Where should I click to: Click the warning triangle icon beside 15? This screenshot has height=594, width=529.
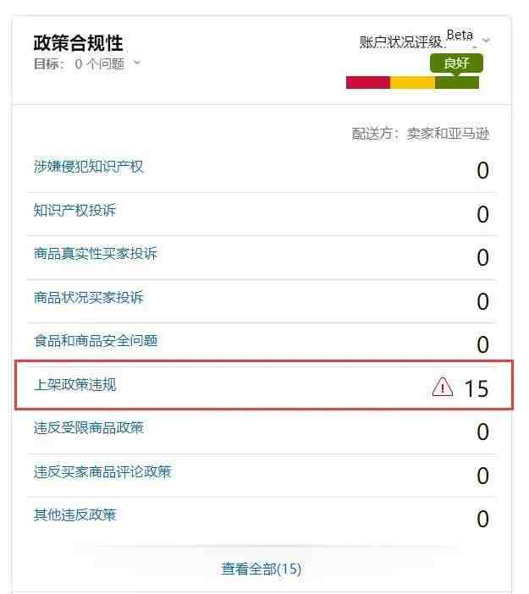click(x=443, y=388)
